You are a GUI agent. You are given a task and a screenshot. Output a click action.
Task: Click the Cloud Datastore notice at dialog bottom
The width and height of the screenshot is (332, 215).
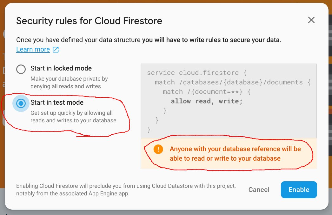point(126,190)
